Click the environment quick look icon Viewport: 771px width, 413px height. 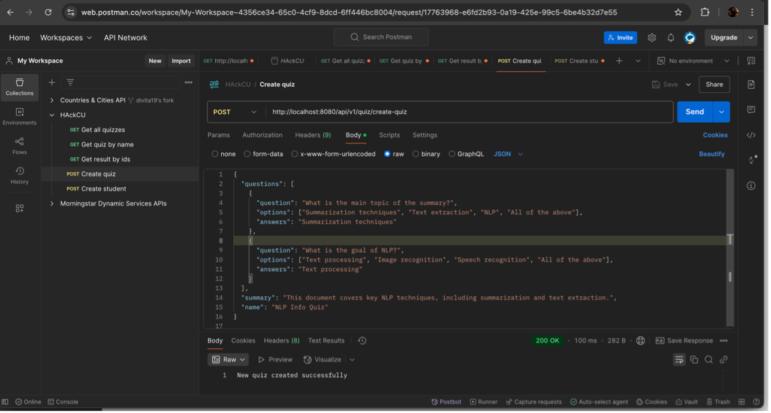click(751, 60)
